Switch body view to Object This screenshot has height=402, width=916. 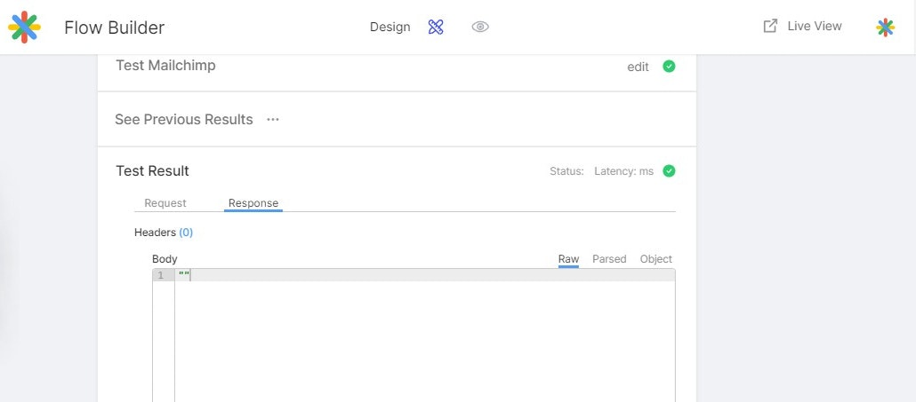coord(656,259)
